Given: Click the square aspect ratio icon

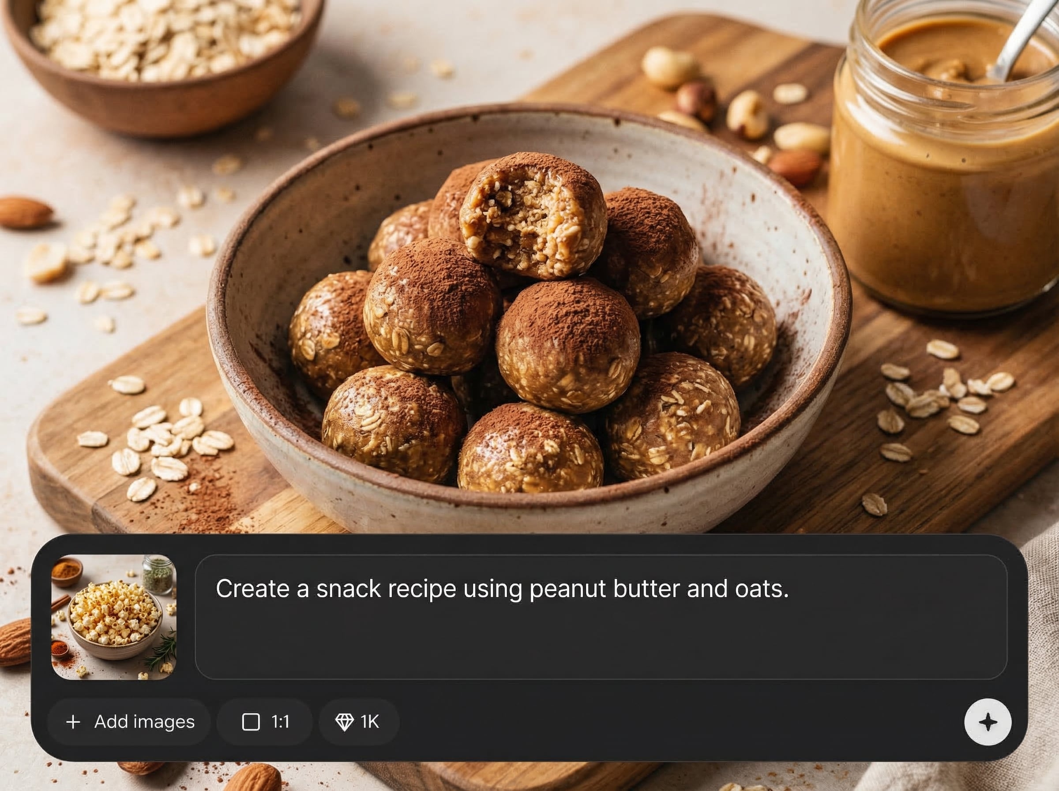Looking at the screenshot, I should click(251, 722).
